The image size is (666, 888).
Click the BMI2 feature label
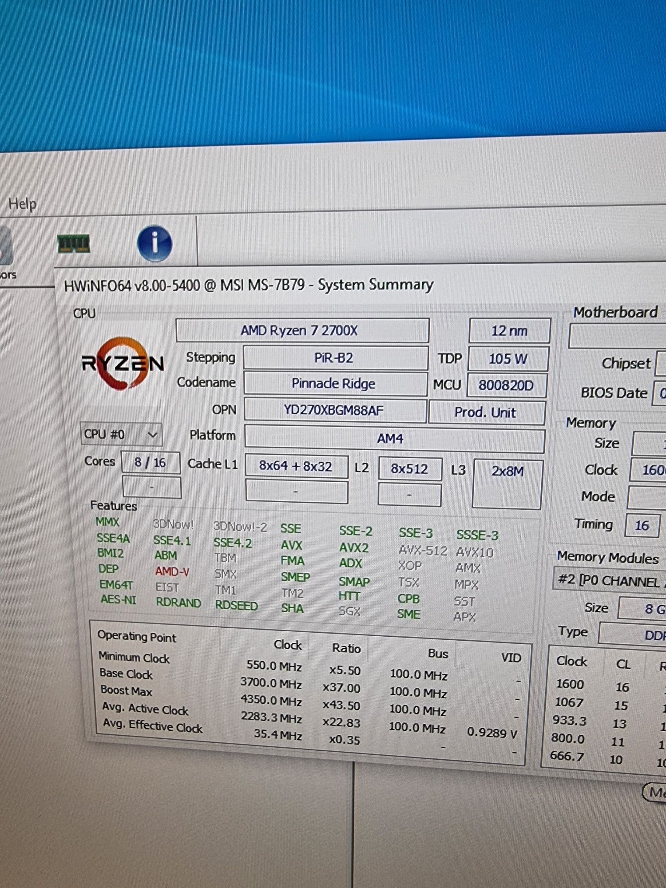click(x=110, y=553)
